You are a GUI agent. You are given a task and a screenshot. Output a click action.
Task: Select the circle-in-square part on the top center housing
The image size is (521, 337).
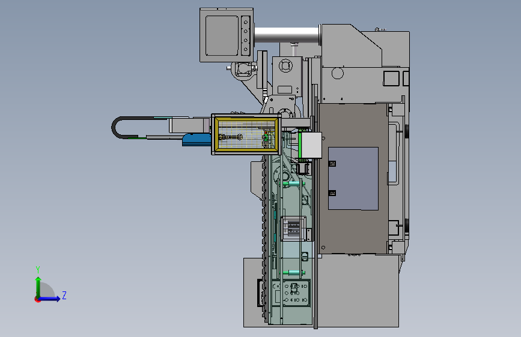[x=285, y=65]
